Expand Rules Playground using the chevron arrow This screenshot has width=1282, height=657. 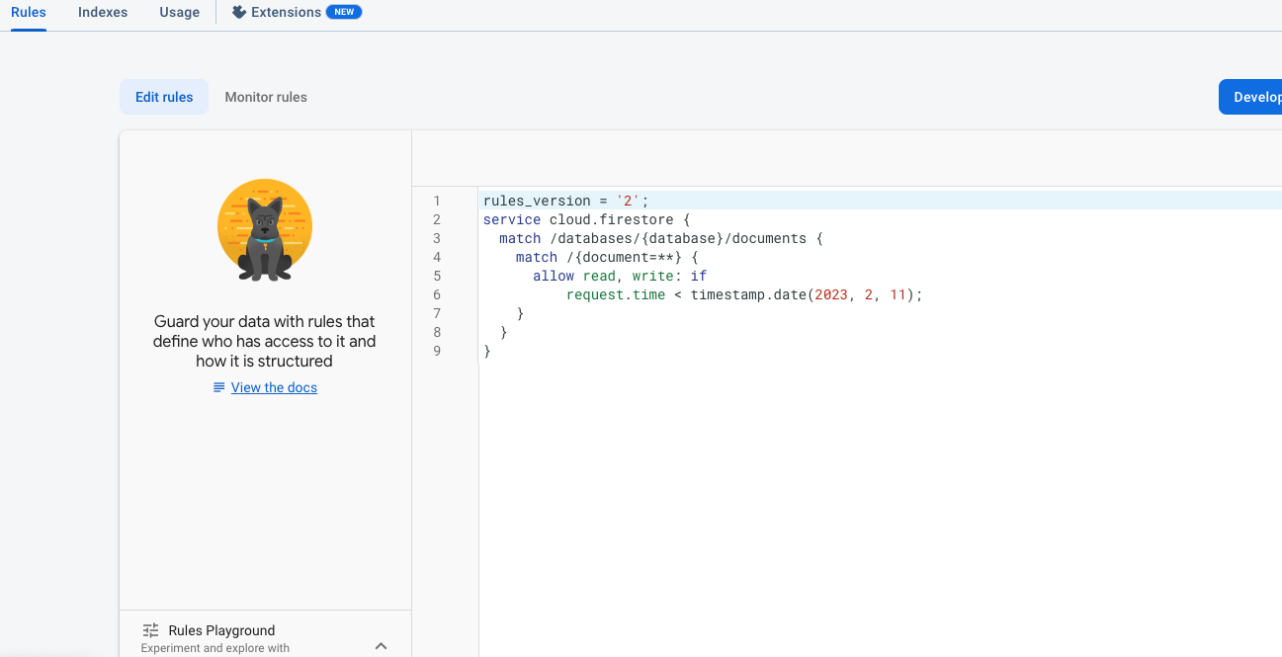click(x=382, y=646)
